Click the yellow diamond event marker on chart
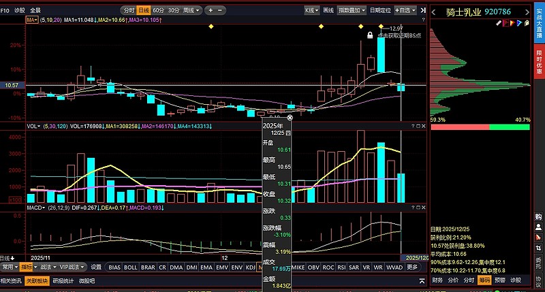Image resolution: width=545 pixels, height=292 pixels. [211, 26]
